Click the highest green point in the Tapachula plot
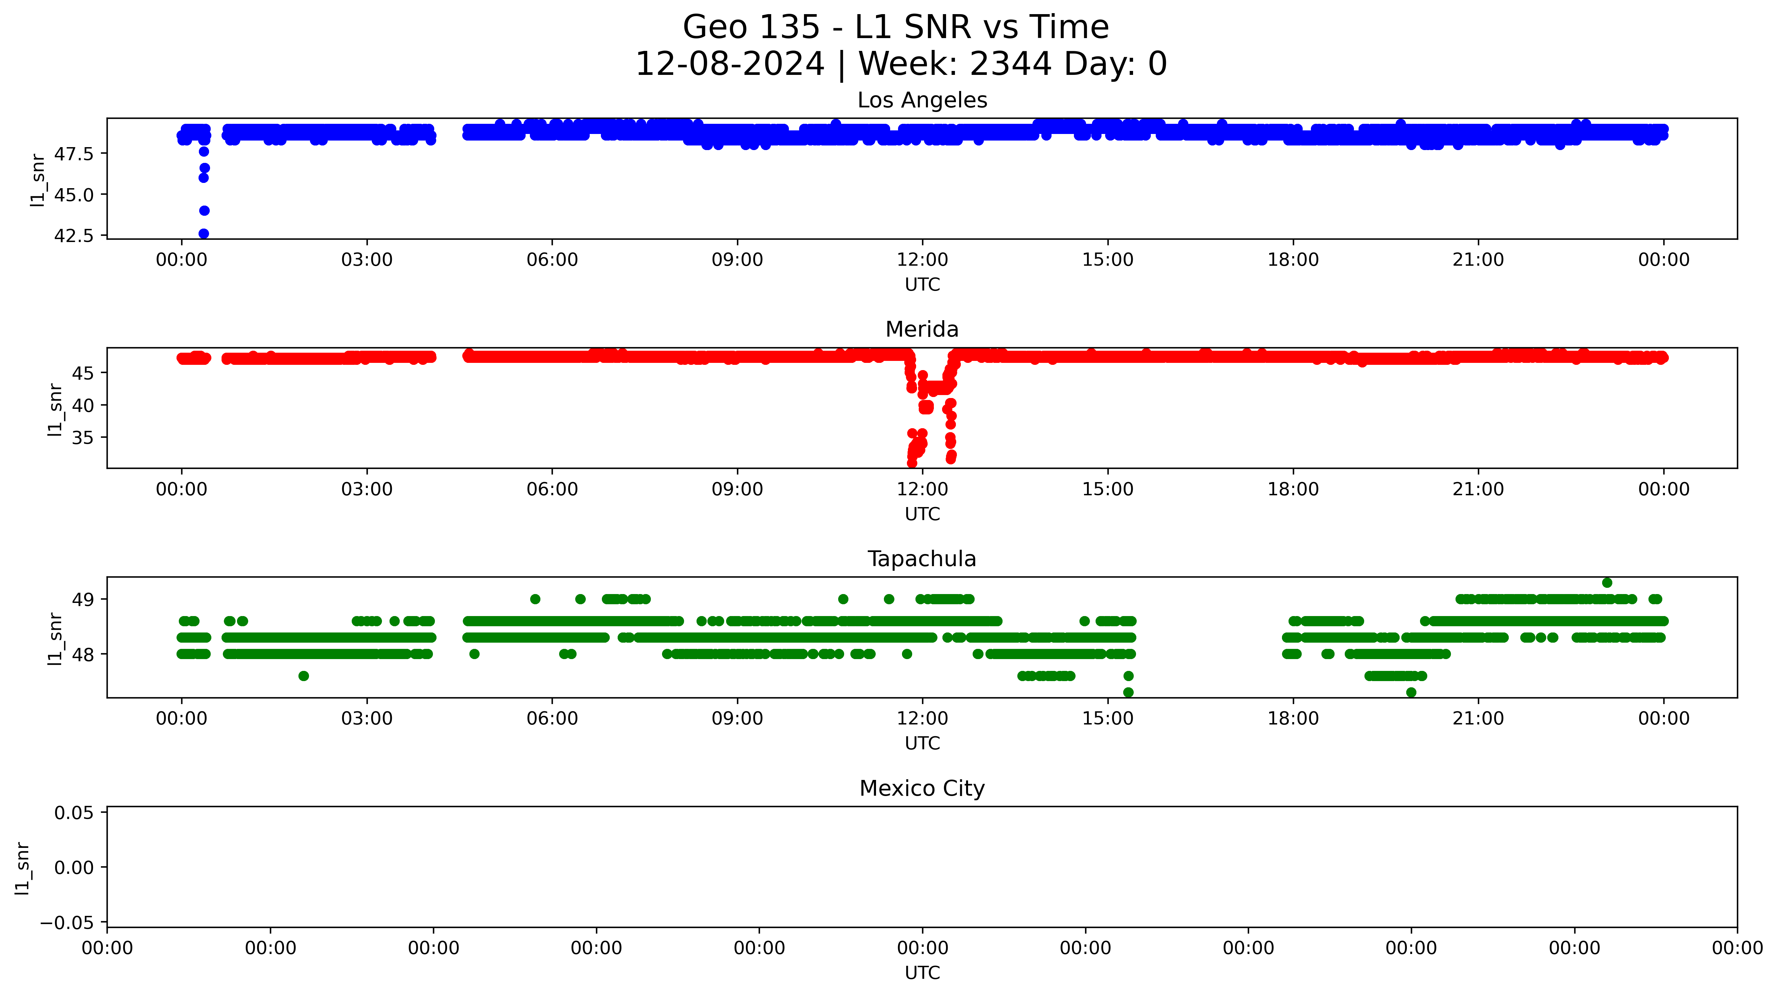This screenshot has width=1777, height=996. (1607, 583)
